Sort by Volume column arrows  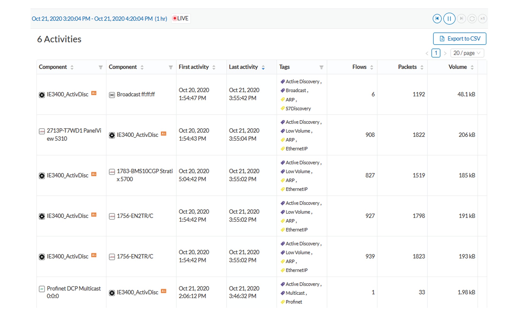point(472,67)
